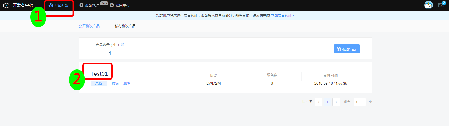Click the 其他 category tag
449x126 pixels.
(99, 83)
